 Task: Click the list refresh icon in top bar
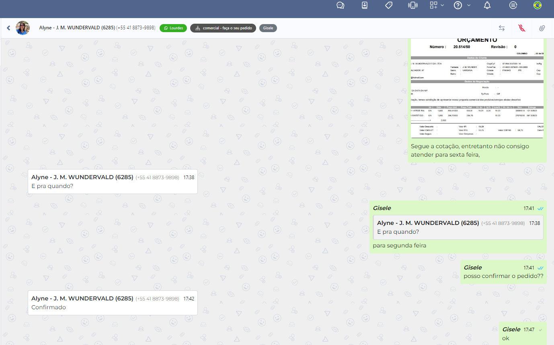(513, 5)
